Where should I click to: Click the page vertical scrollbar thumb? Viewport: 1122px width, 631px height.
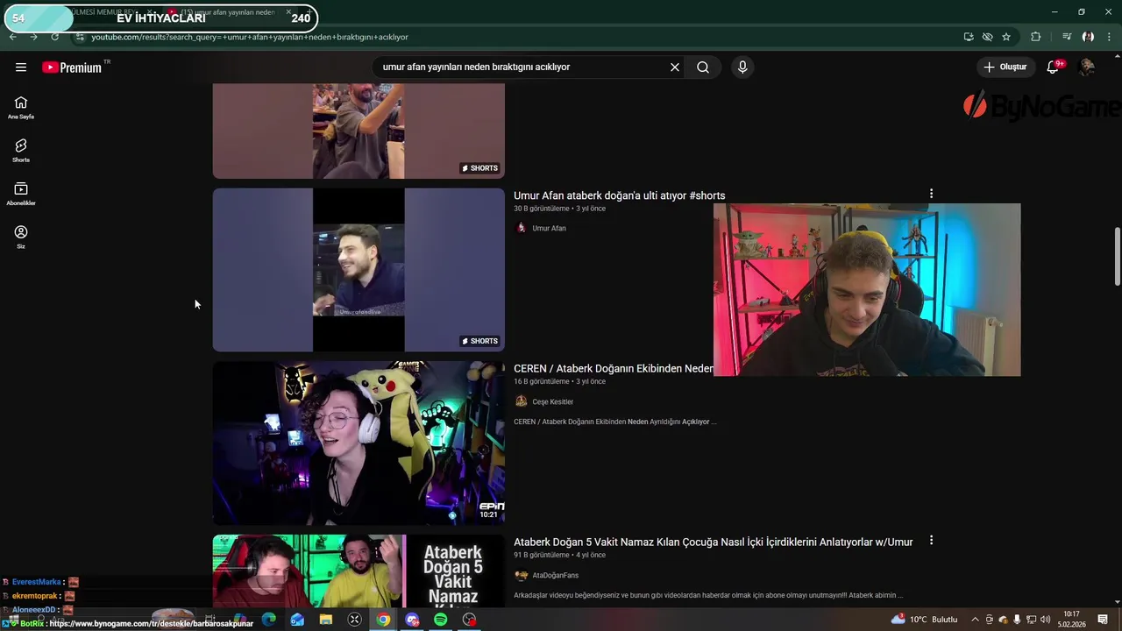pyautogui.click(x=1117, y=256)
